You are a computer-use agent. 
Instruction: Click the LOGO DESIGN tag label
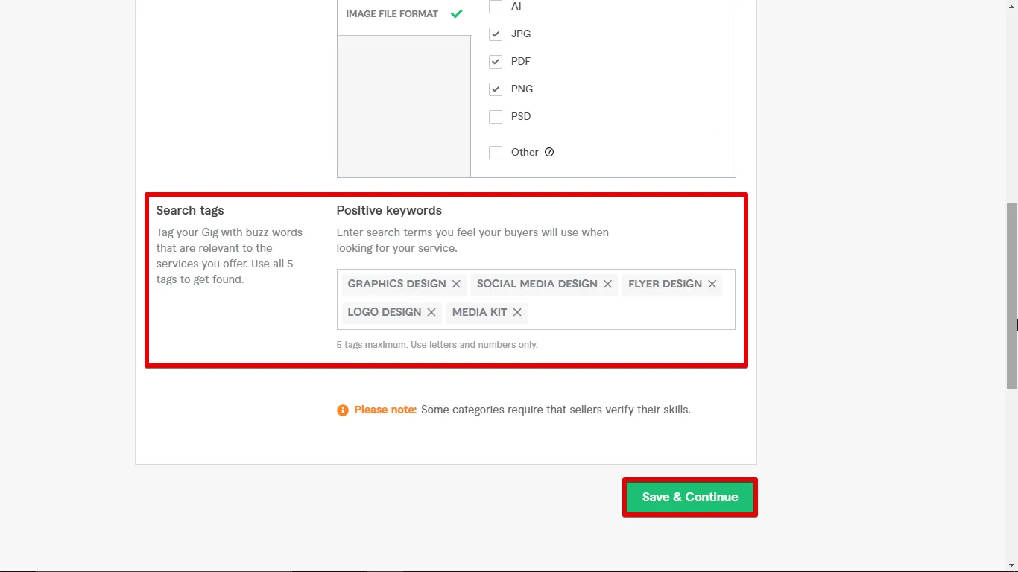[x=385, y=312]
